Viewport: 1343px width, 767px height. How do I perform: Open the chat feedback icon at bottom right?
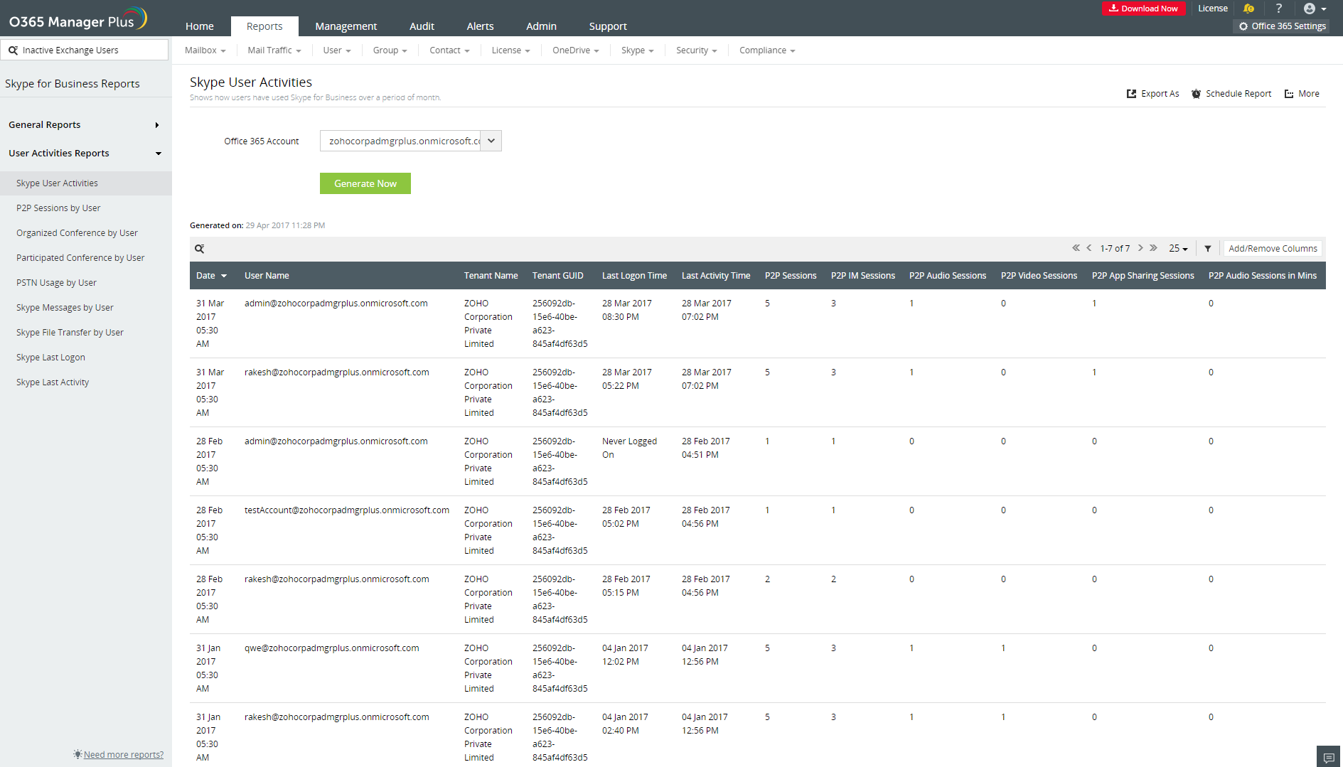pos(1328,758)
